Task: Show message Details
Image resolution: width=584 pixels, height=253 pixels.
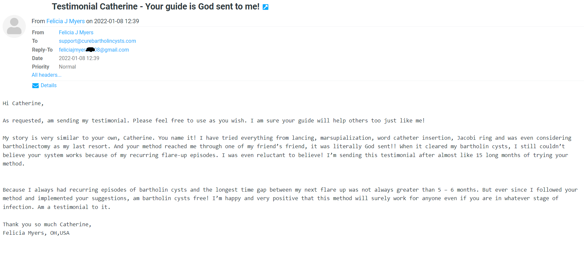Action: (48, 85)
